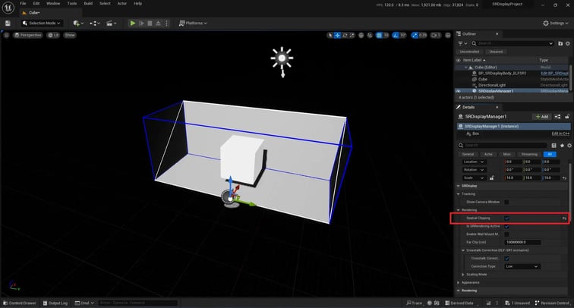Image resolution: width=574 pixels, height=308 pixels.
Task: Toggle Enable Wall Mount Mode checkbox
Action: [x=506, y=234]
